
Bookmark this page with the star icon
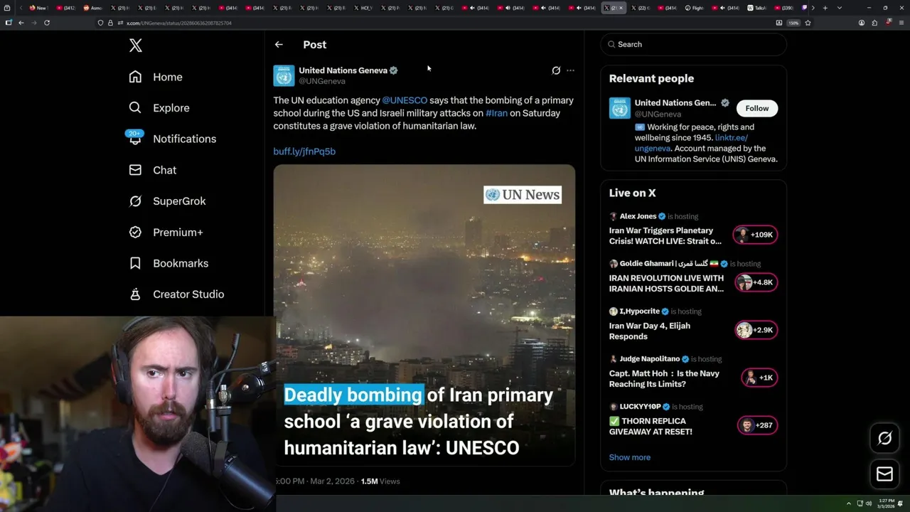808,23
